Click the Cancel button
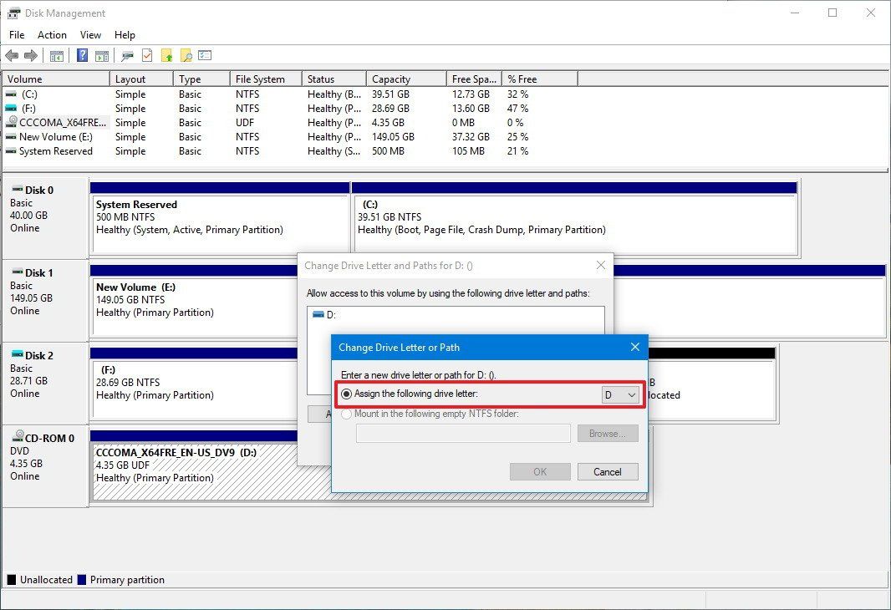The width and height of the screenshot is (891, 610). pos(608,471)
